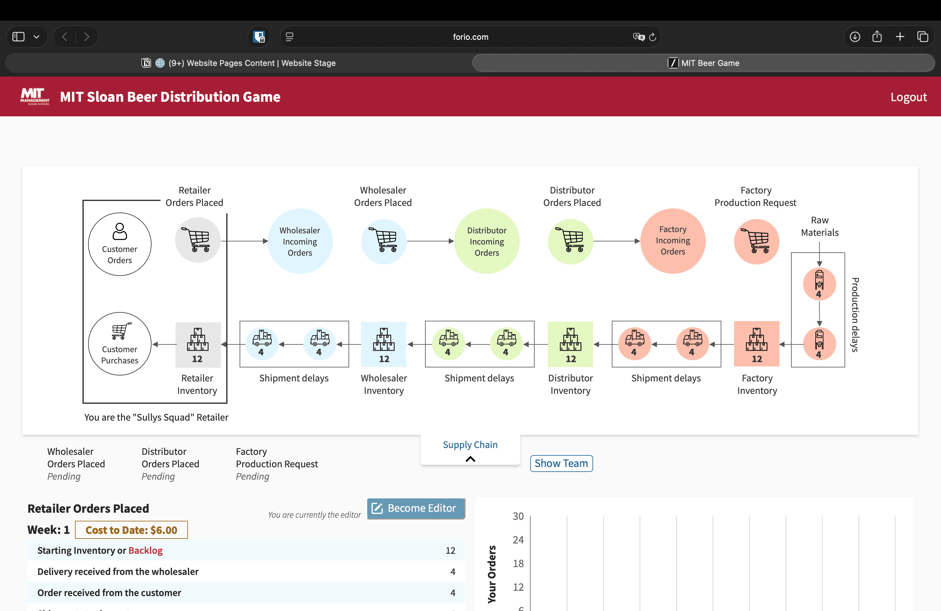Open a new tab with the plus icon
The width and height of the screenshot is (941, 611).
pos(900,36)
